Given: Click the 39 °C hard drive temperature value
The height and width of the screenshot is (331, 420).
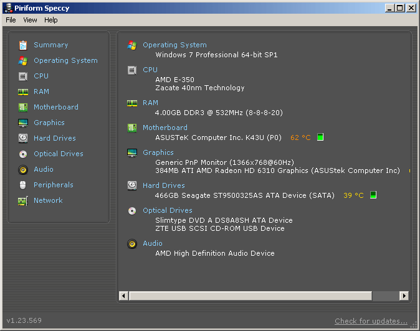Looking at the screenshot, I should [x=353, y=195].
